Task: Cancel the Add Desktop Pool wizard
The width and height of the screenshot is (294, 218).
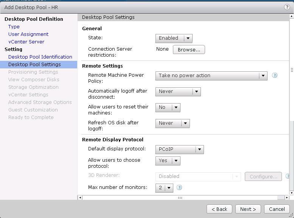Action: (x=277, y=209)
